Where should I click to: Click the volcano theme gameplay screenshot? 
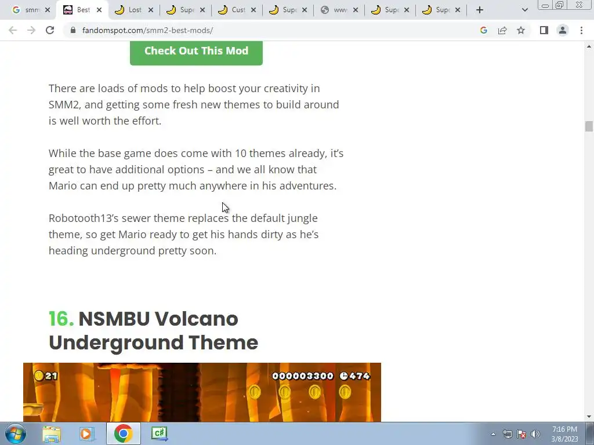202,392
